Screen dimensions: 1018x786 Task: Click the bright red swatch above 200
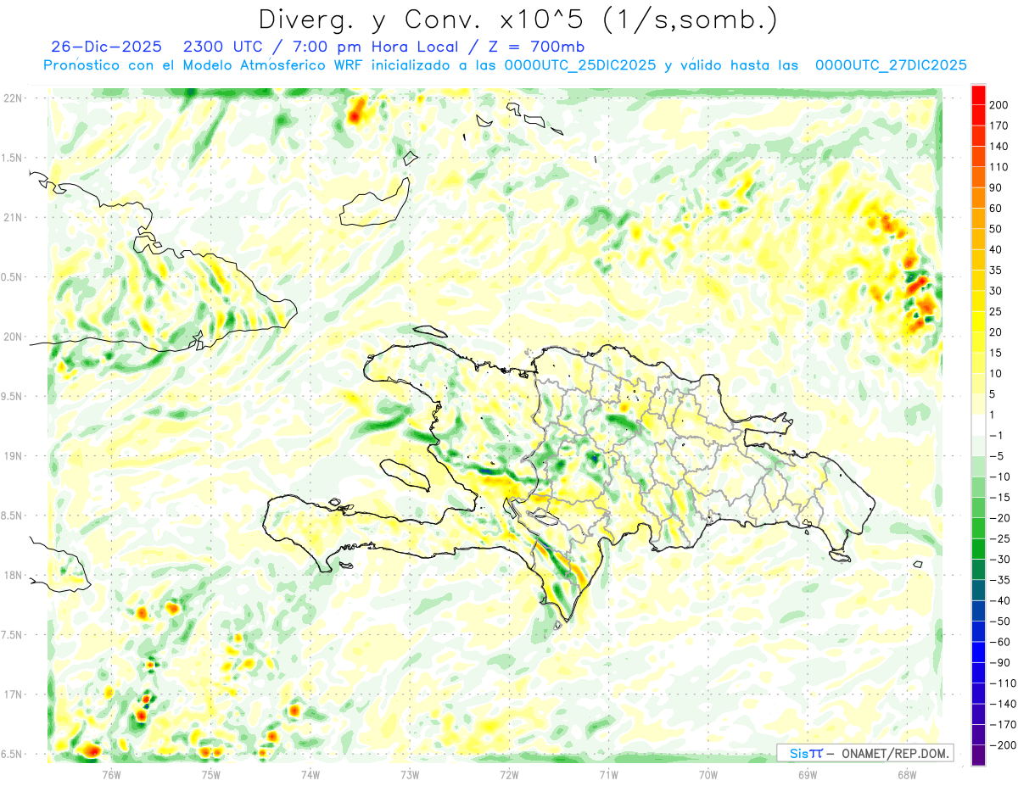click(x=978, y=94)
